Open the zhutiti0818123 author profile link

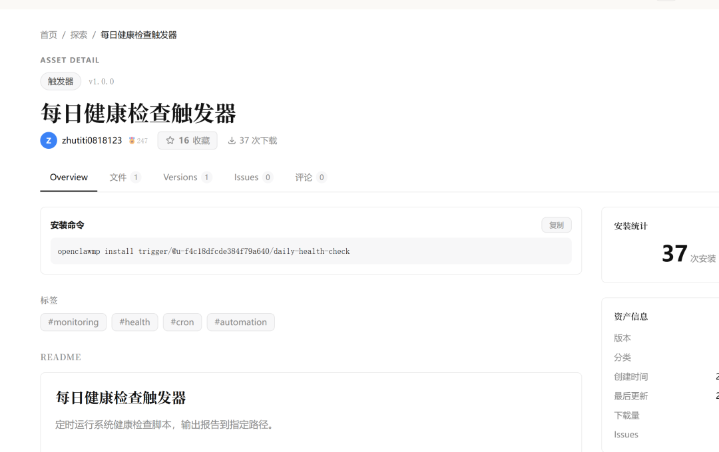(92, 141)
